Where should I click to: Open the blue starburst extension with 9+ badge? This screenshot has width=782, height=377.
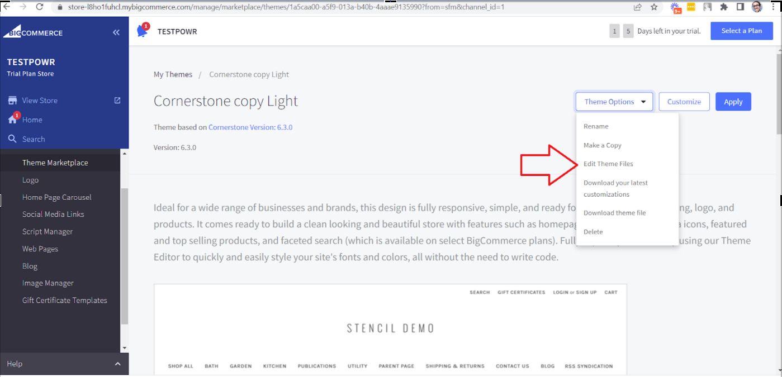click(x=676, y=7)
